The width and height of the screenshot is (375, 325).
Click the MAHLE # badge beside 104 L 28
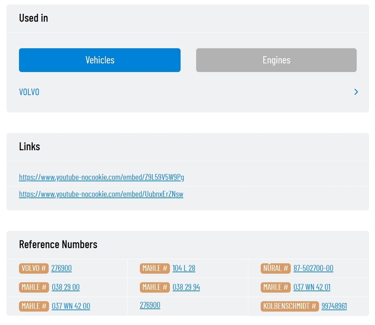coord(155,268)
